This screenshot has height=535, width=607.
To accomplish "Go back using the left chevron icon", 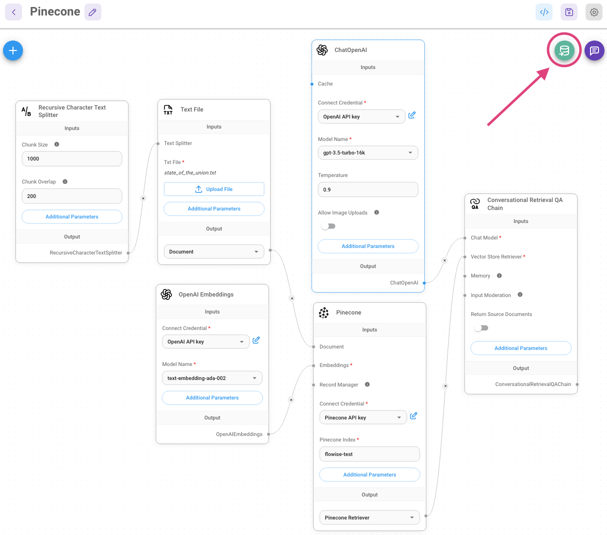I will pyautogui.click(x=13, y=12).
